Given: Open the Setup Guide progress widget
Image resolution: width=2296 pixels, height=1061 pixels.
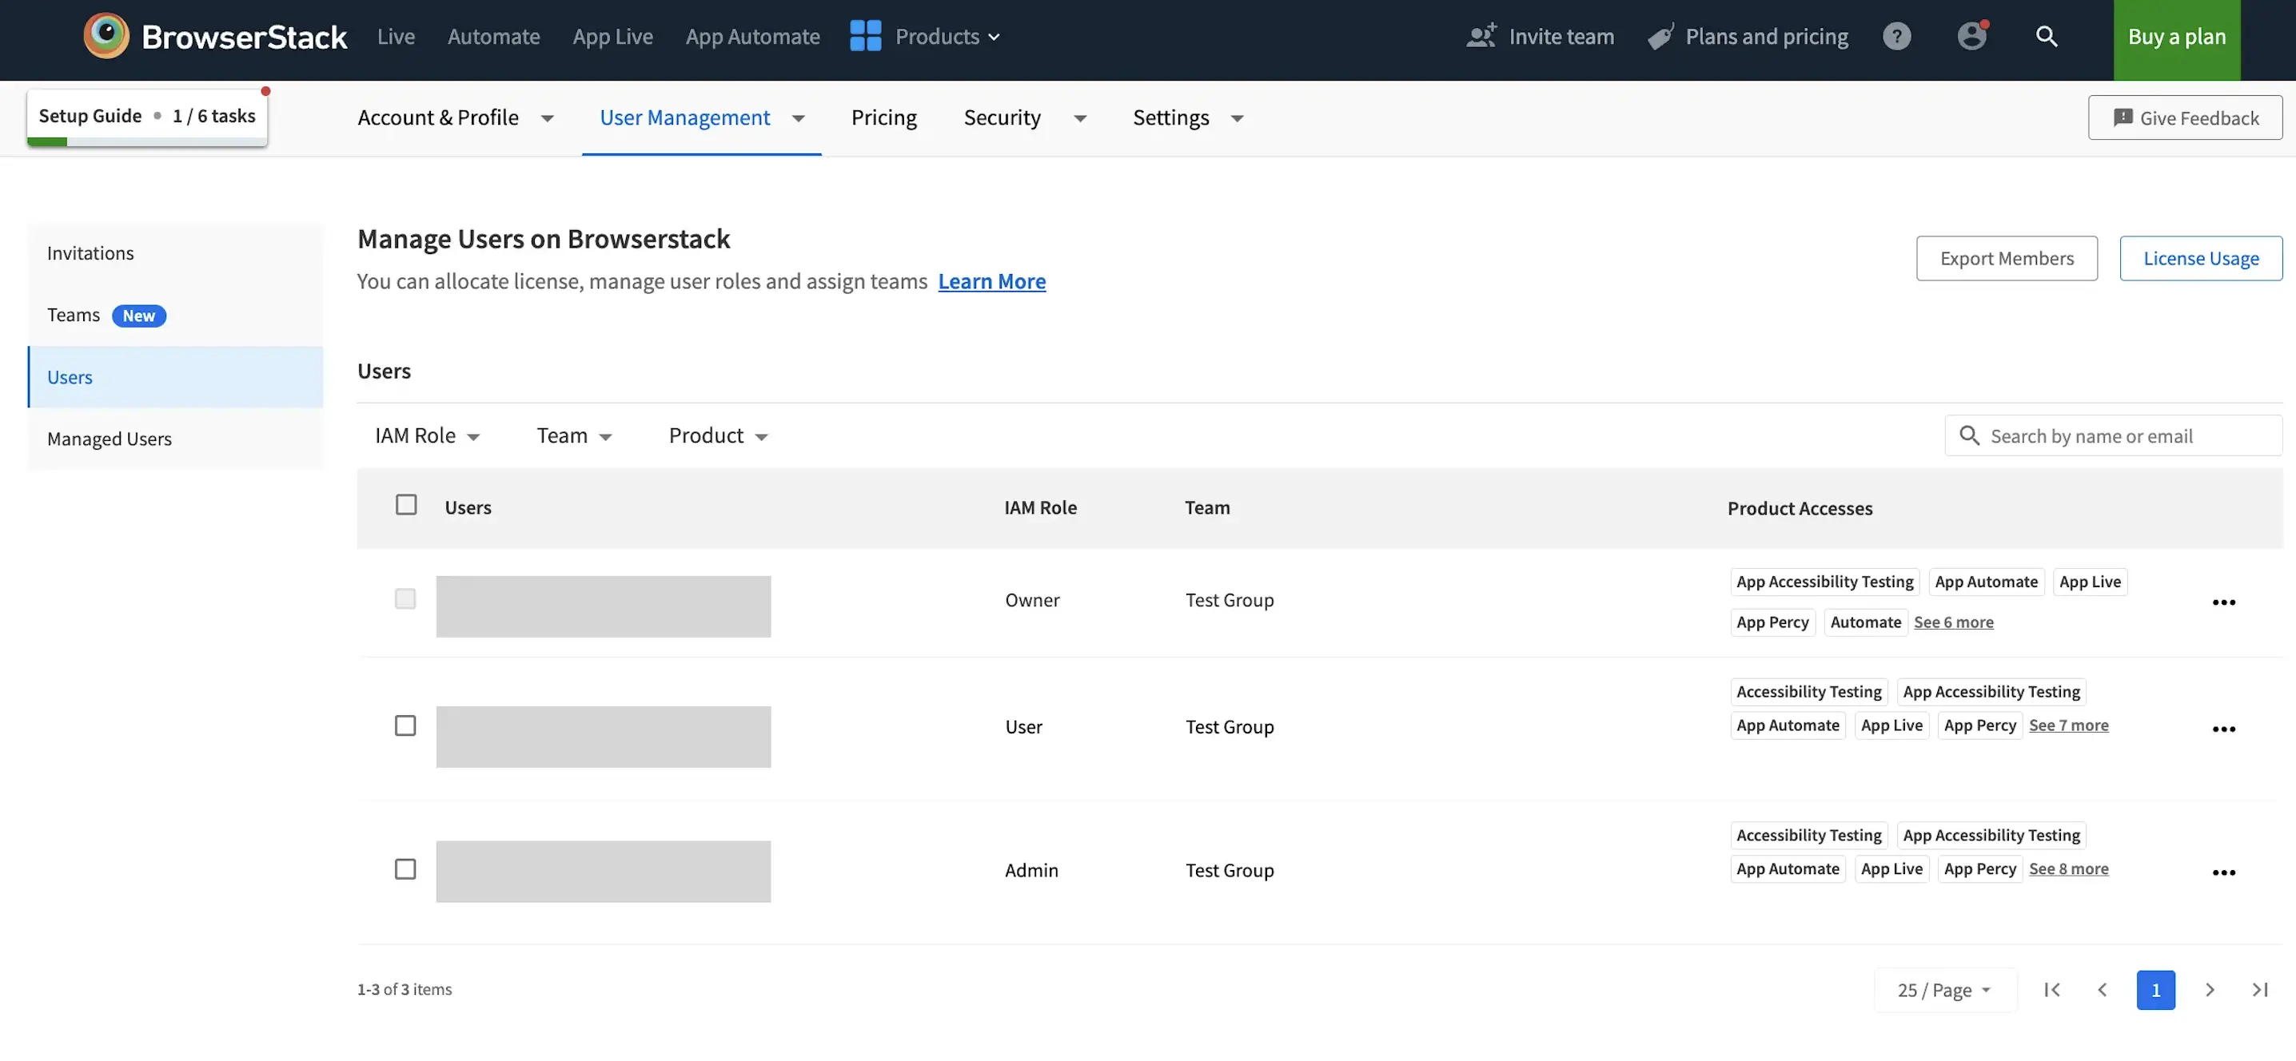Looking at the screenshot, I should point(147,117).
